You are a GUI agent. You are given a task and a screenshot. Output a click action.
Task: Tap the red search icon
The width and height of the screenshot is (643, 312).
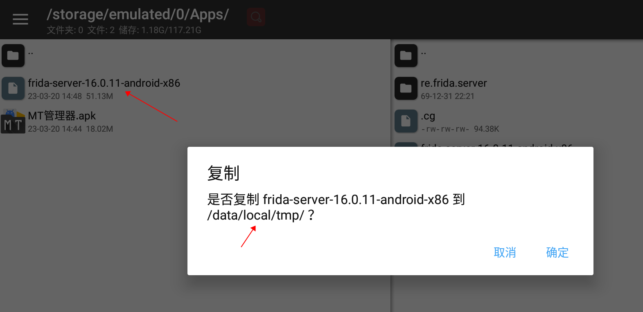[256, 17]
